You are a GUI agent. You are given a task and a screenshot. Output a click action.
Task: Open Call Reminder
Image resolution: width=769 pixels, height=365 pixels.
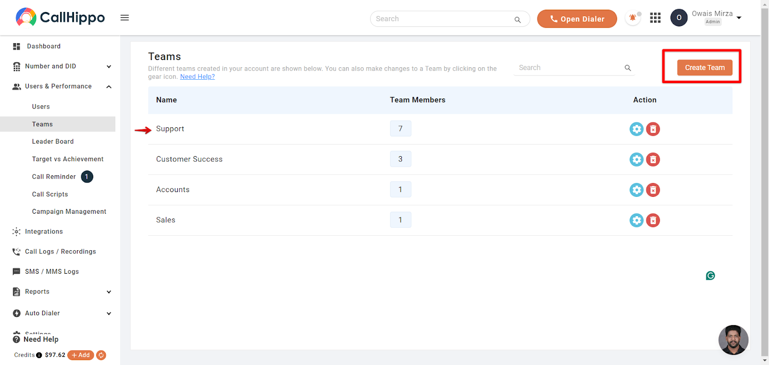point(54,177)
